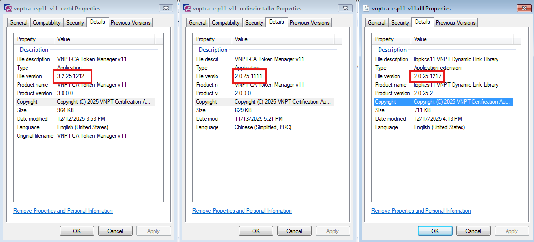Select the product version value 2.0.0.0
The height and width of the screenshot is (242, 534).
(x=243, y=93)
